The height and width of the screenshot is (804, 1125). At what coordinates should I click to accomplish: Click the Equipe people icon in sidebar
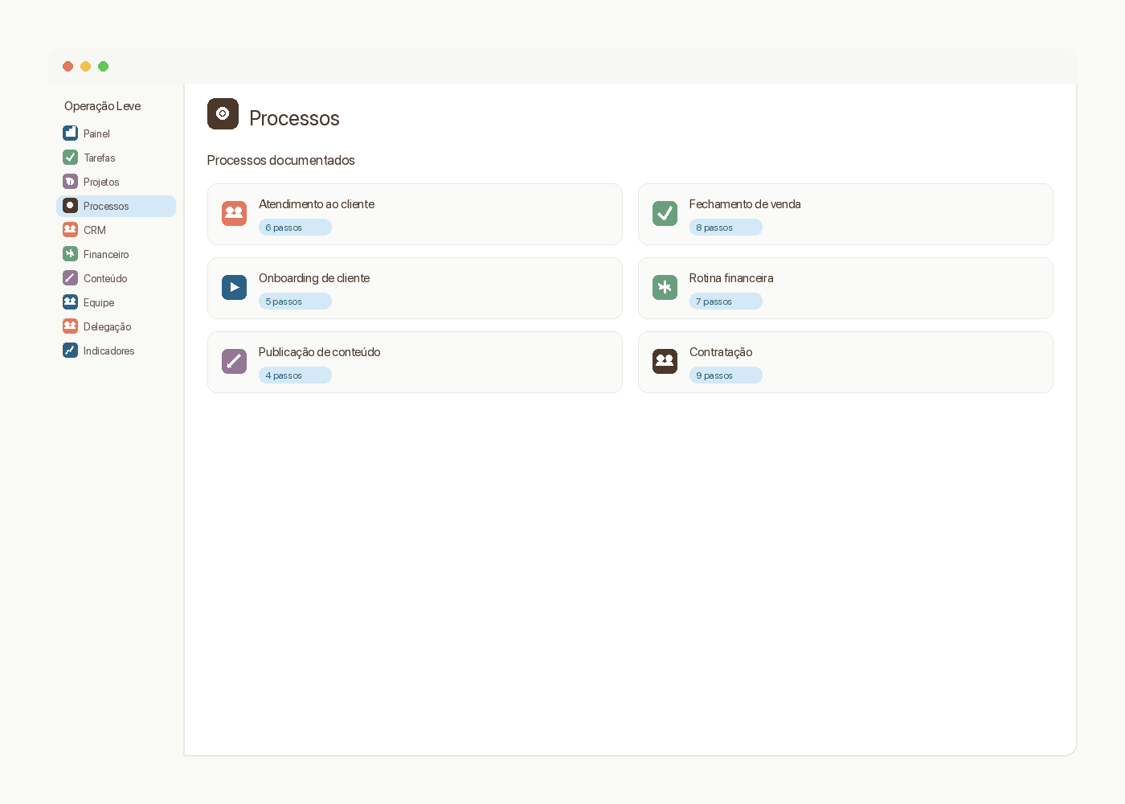point(71,301)
